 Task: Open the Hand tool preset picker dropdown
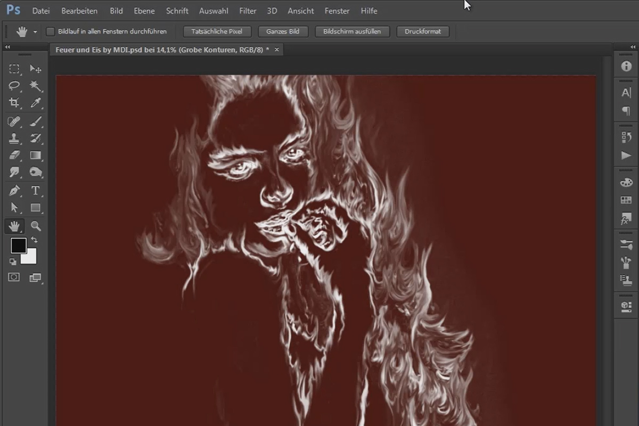click(35, 32)
